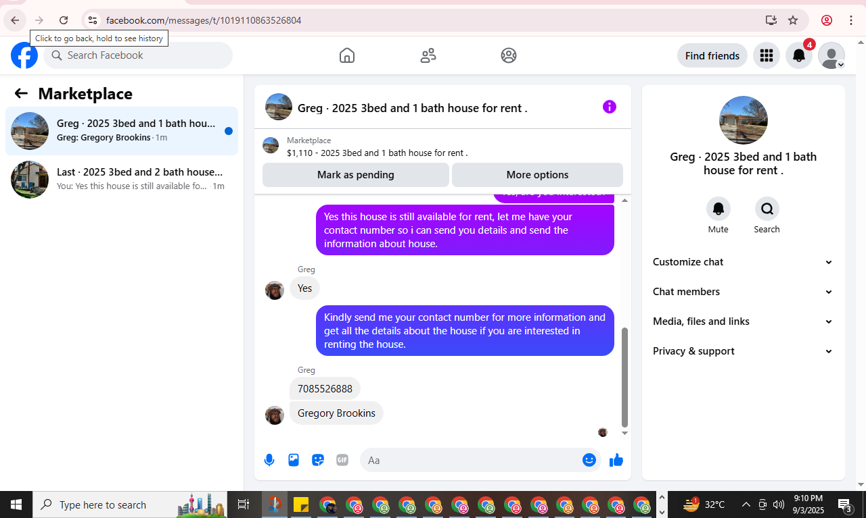Mute this conversation with the bell button
Image resolution: width=866 pixels, height=518 pixels.
click(719, 209)
